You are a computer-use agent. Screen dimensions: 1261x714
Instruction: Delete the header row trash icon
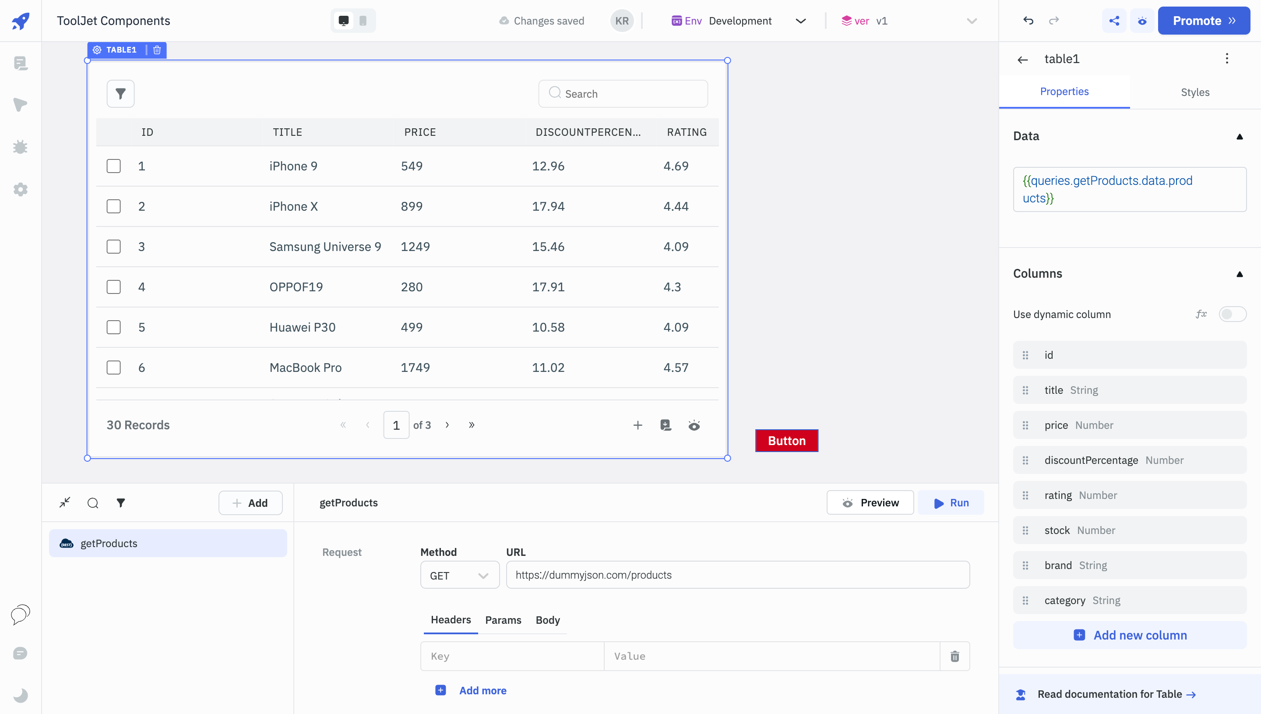pos(955,656)
